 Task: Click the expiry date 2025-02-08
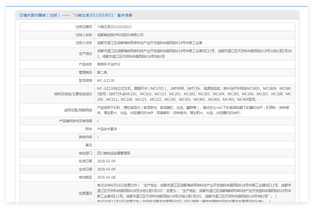(106, 177)
